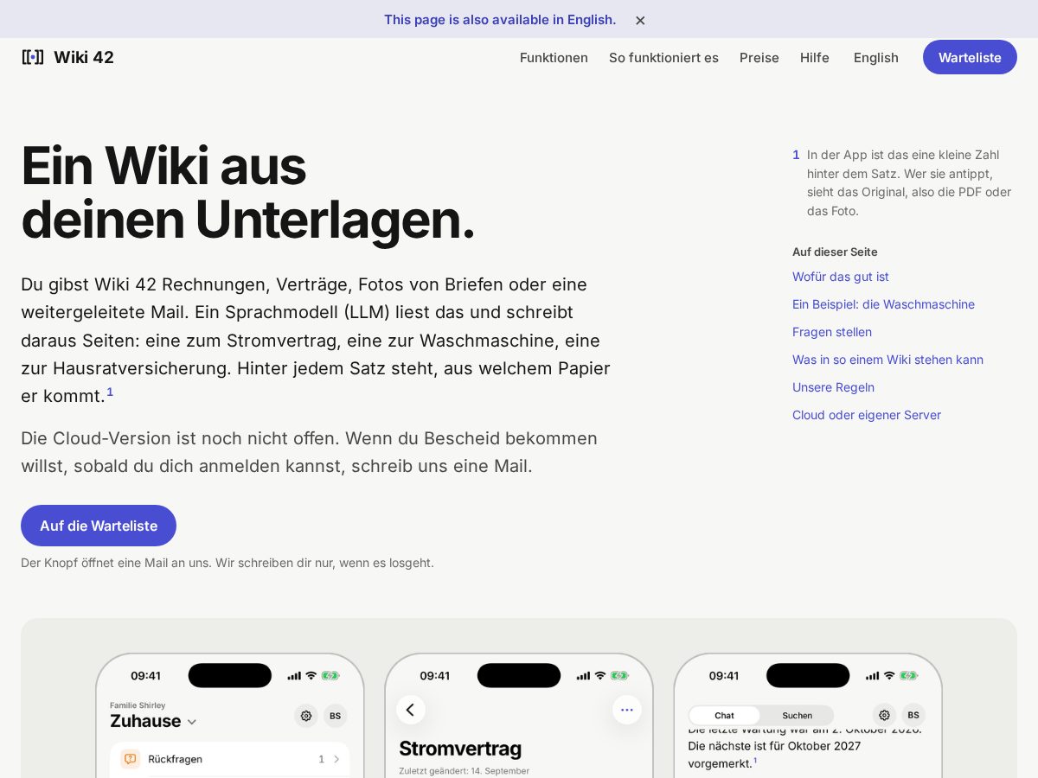
Task: Click 'Der Knopf öffnet eine Mail' note
Action: [227, 563]
